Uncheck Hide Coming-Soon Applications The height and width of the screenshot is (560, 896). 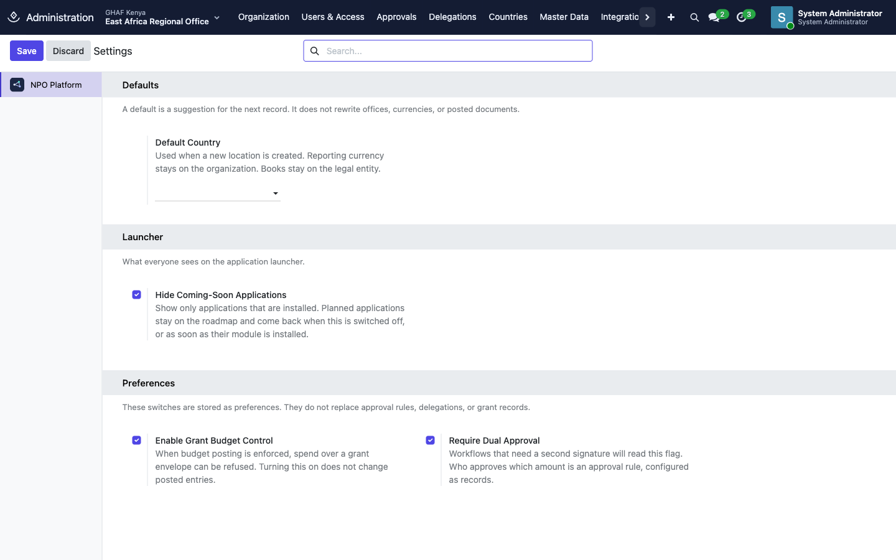coord(137,295)
